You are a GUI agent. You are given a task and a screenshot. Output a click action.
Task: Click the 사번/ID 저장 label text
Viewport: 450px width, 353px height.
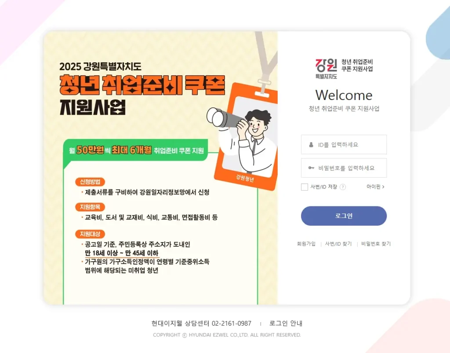(x=324, y=187)
